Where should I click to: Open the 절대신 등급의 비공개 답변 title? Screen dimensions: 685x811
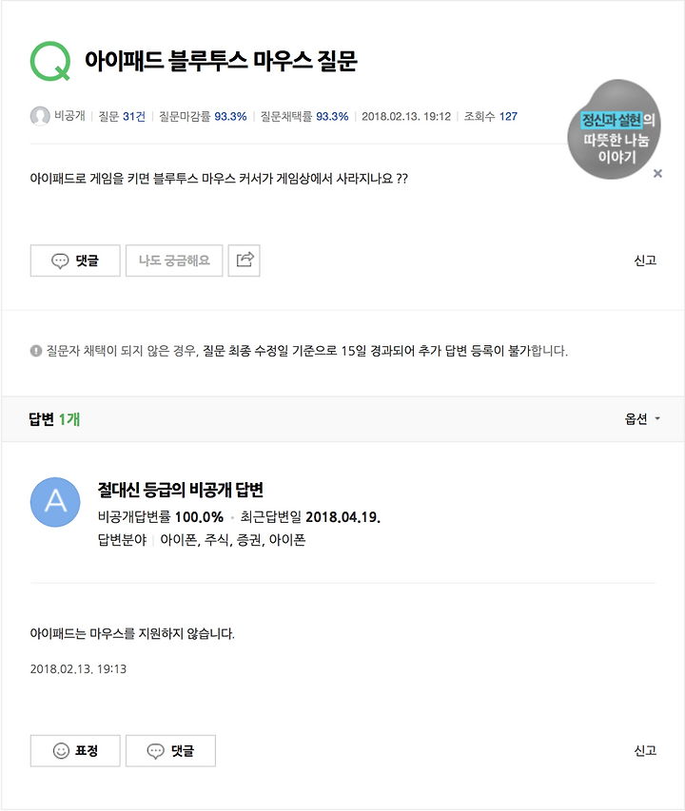(x=181, y=490)
